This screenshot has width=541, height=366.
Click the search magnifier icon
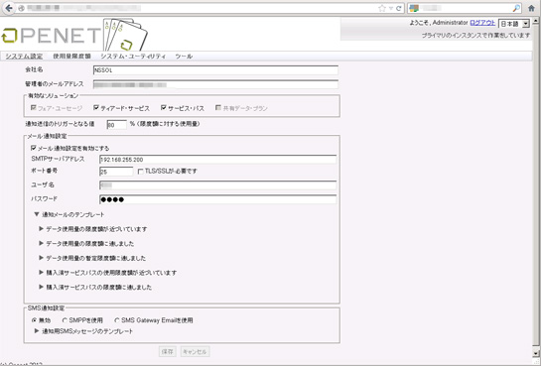click(x=516, y=8)
